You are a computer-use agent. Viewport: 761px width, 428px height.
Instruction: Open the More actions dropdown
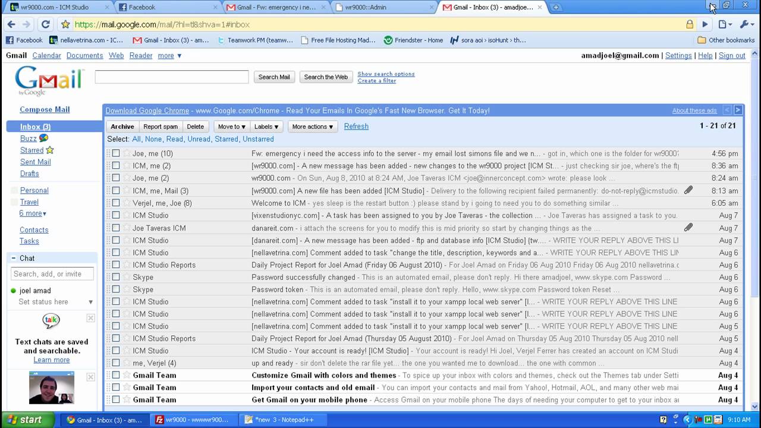pyautogui.click(x=313, y=127)
